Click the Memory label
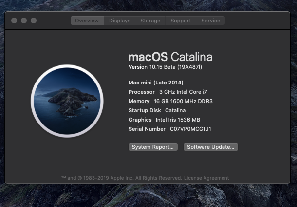 click(139, 101)
